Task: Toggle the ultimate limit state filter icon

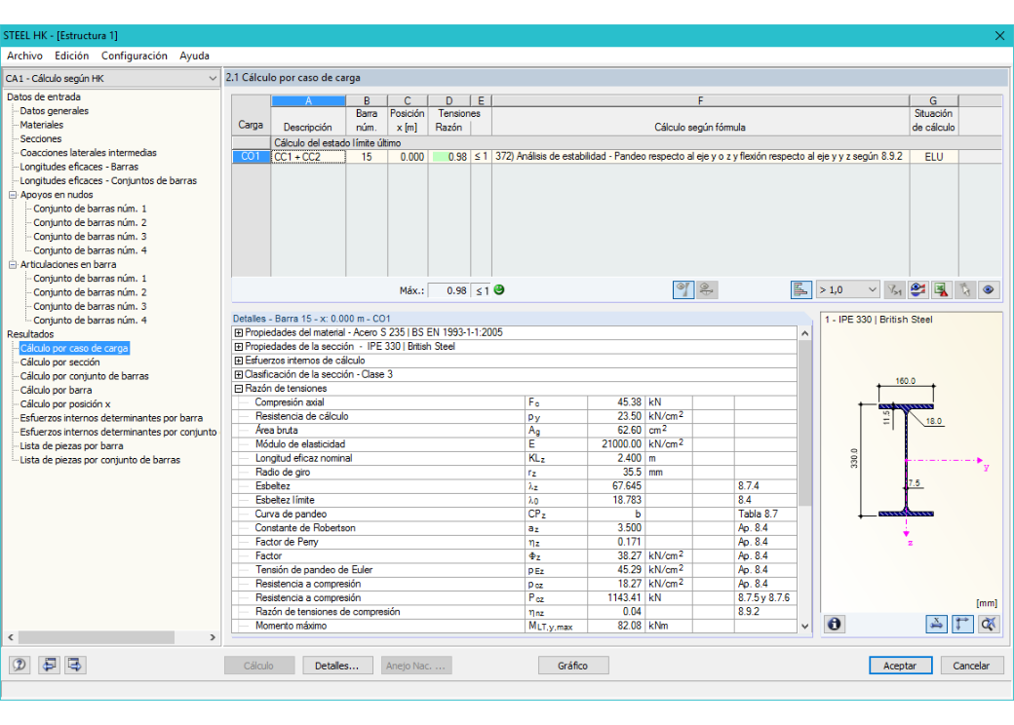Action: pos(682,290)
